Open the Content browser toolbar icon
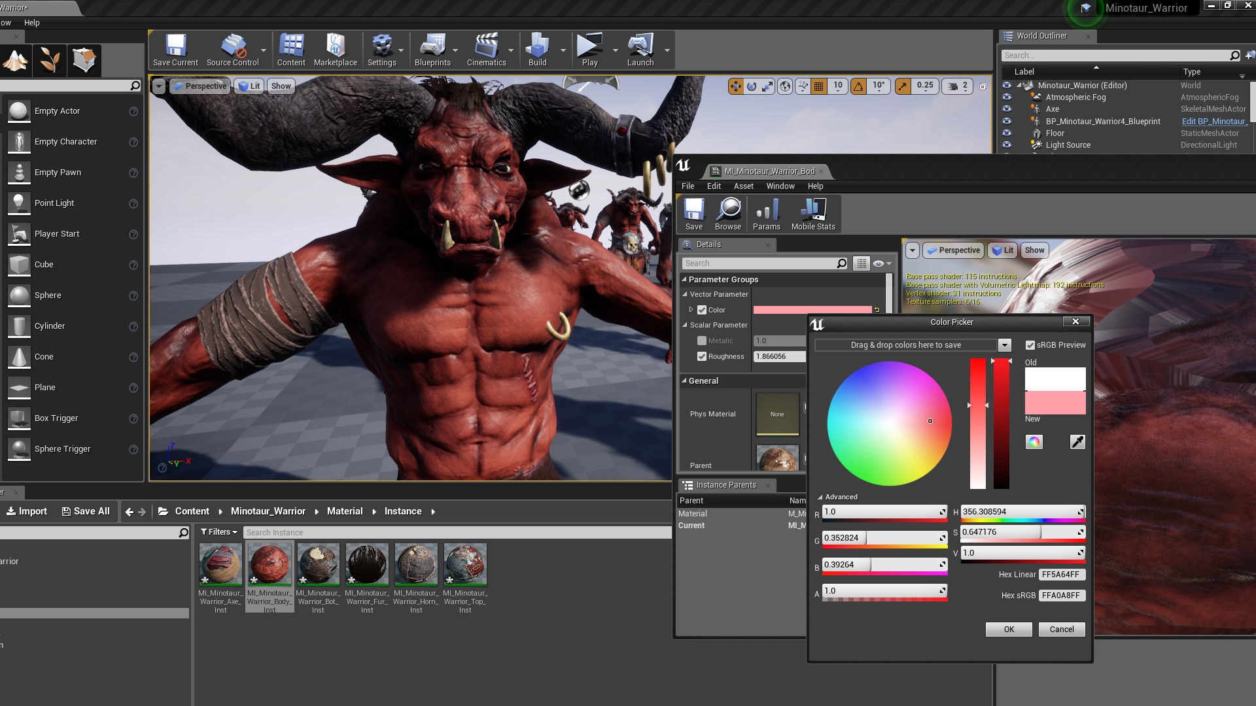Viewport: 1256px width, 706px height. point(291,50)
